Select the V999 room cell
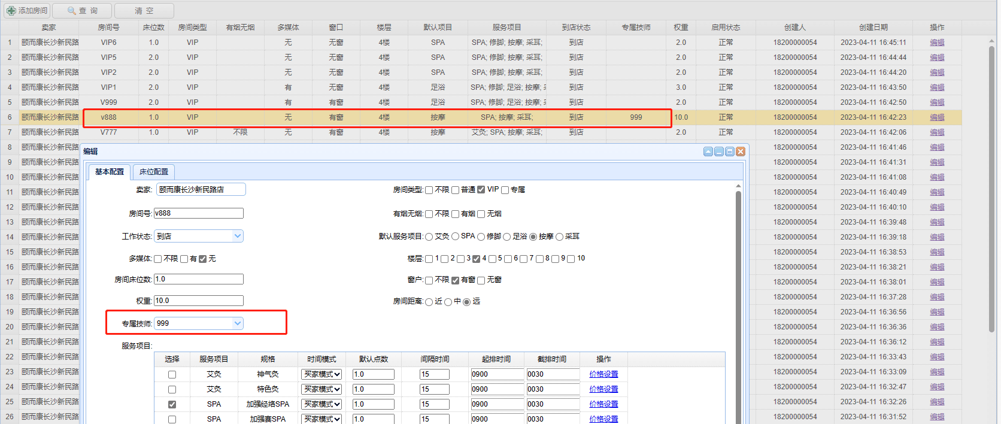 point(108,102)
